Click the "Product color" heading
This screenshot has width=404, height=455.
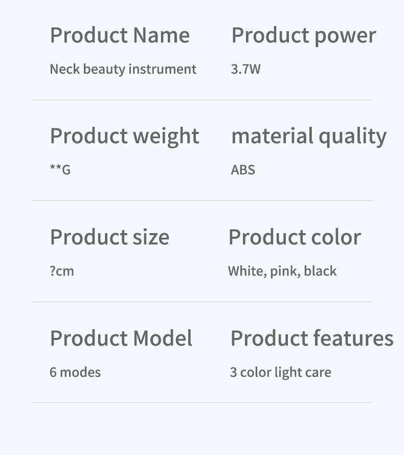(295, 237)
